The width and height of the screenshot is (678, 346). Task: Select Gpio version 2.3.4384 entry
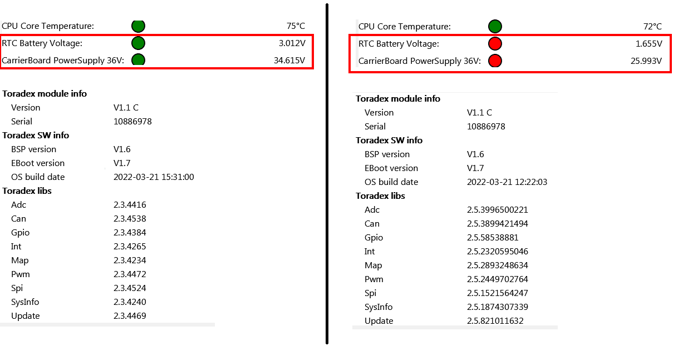(x=130, y=233)
